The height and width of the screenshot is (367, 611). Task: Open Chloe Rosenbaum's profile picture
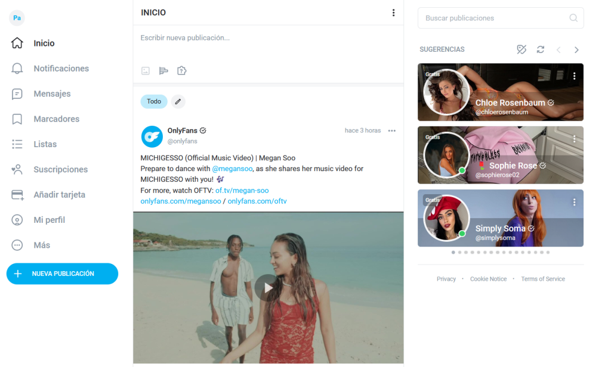pos(446,92)
